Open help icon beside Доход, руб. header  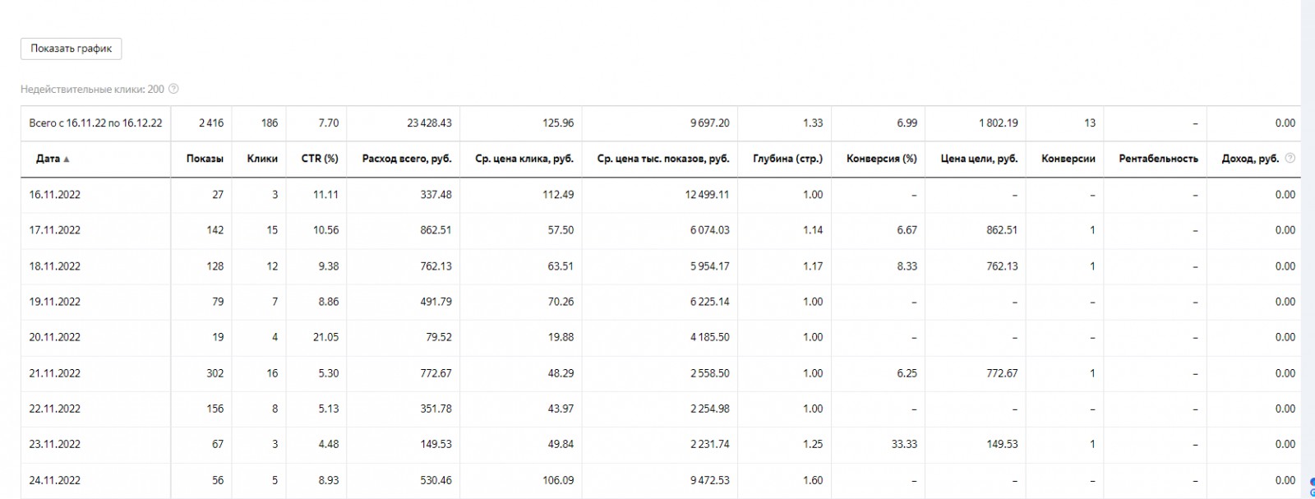pos(1290,159)
